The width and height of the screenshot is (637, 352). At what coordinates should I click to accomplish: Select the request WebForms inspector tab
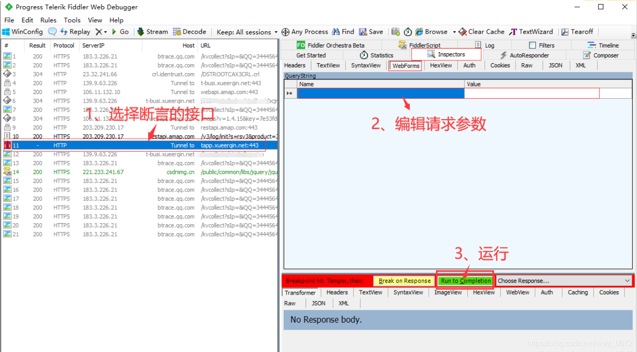[405, 66]
